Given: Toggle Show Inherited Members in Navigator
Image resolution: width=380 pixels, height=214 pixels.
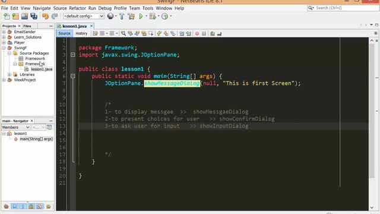Looking at the screenshot, I should (x=6, y=206).
